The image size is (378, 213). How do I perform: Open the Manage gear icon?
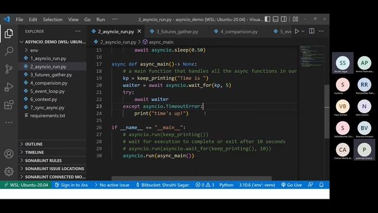pos(9,172)
